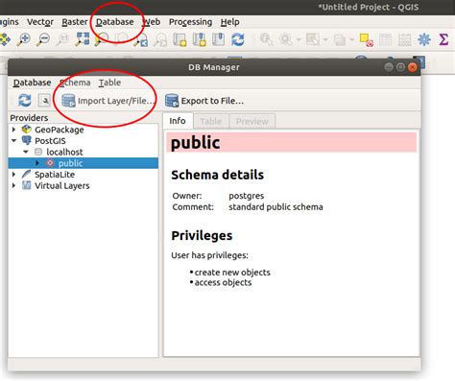The height and width of the screenshot is (381, 455).
Task: Open QGIS Vector menu
Action: coord(40,22)
